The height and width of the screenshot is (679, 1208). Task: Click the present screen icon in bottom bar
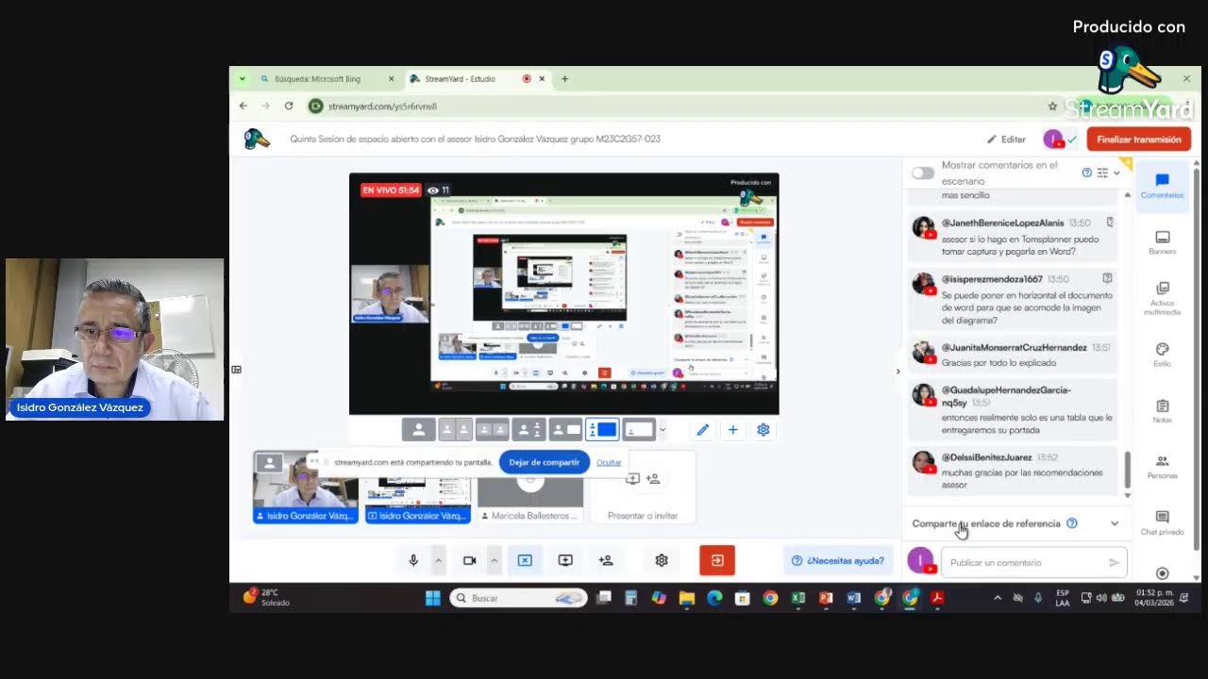click(565, 560)
